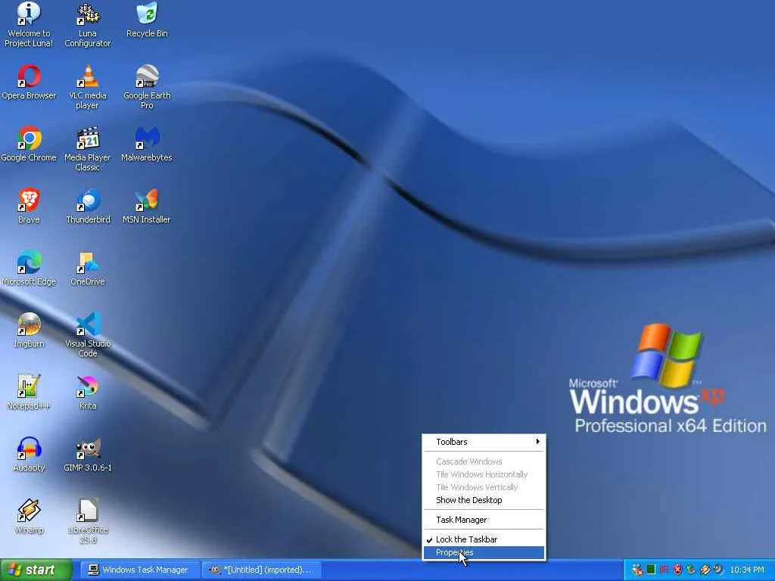Click the Safely Remove Hardware tray icon

point(691,570)
